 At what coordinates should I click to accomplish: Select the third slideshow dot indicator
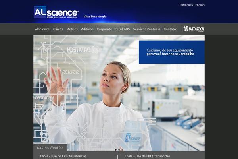(x=122, y=150)
